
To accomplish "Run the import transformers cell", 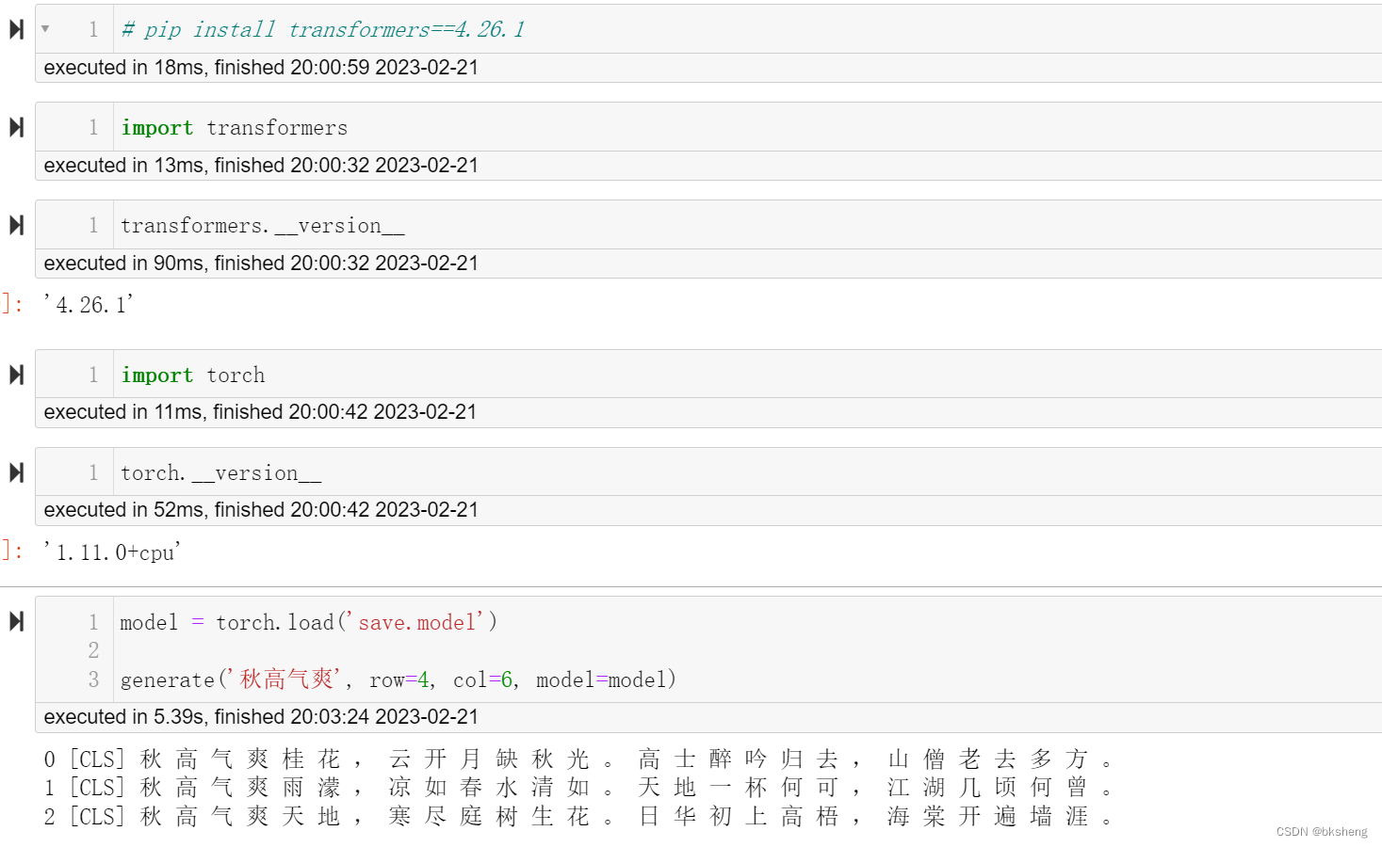I will pyautogui.click(x=15, y=126).
